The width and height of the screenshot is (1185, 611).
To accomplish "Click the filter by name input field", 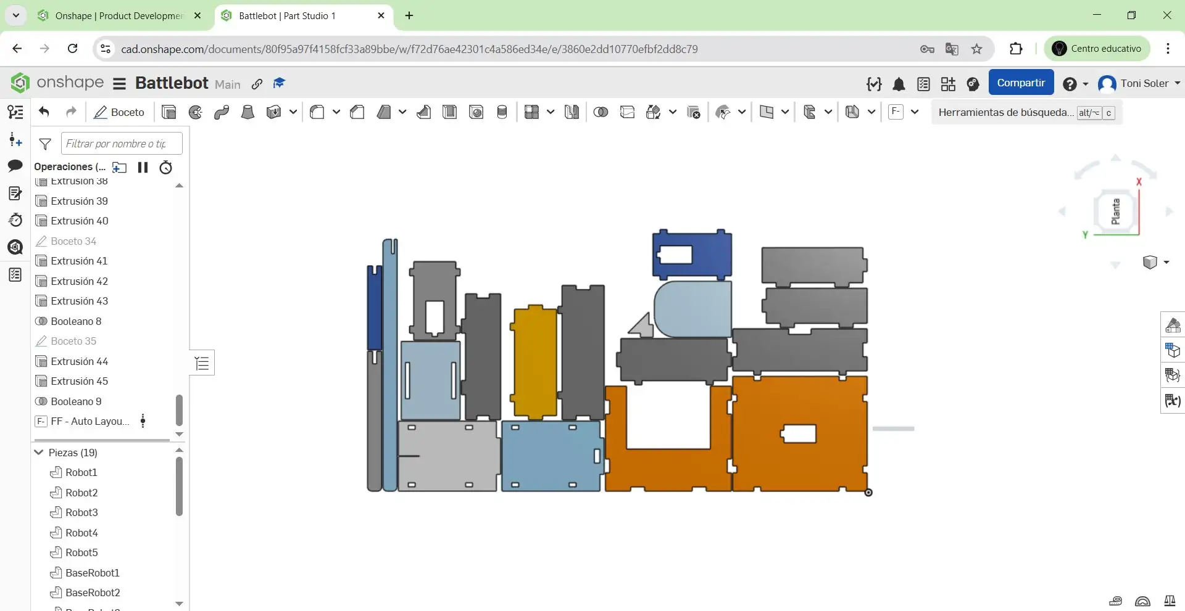I will coord(122,144).
